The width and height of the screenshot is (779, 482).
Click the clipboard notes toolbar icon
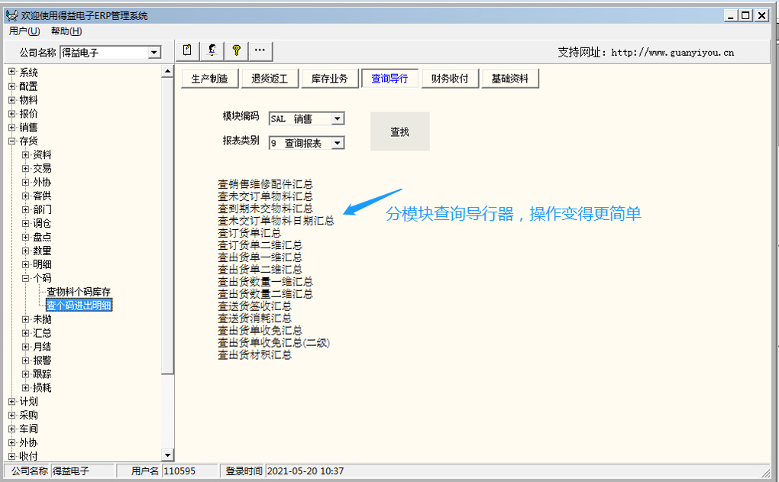click(x=188, y=50)
